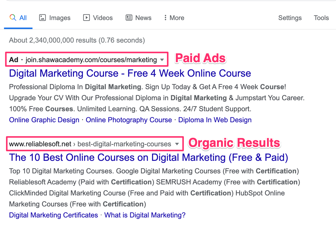Open The 10 Best Online Courses result title
Screen dimensions: 336x233
pyautogui.click(x=148, y=158)
